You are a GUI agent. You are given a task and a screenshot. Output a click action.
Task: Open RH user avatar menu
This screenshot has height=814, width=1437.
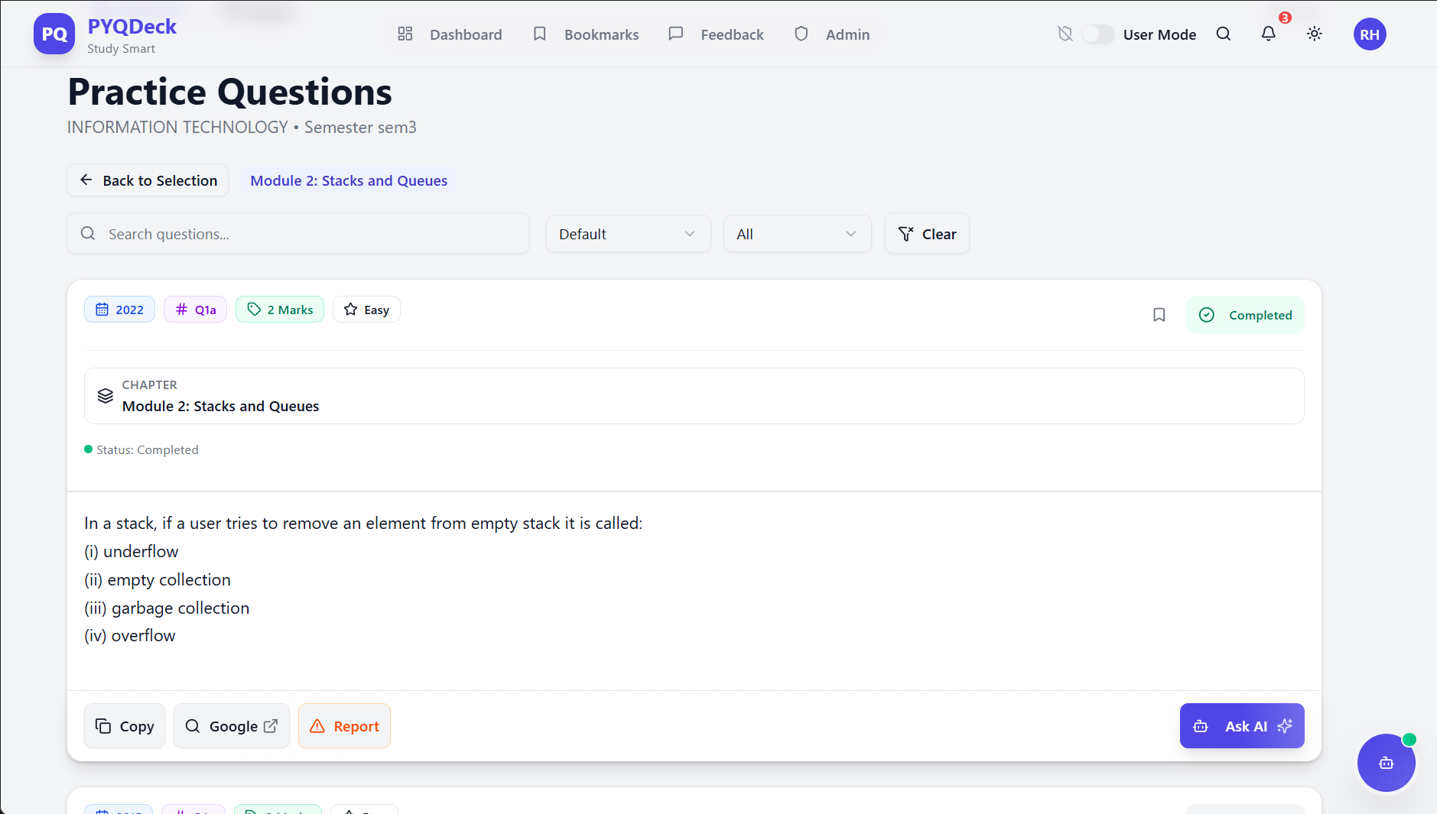click(x=1370, y=34)
